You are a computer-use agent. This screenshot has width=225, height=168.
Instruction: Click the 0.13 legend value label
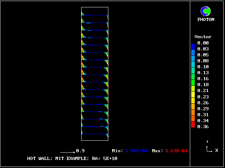[x=203, y=72]
